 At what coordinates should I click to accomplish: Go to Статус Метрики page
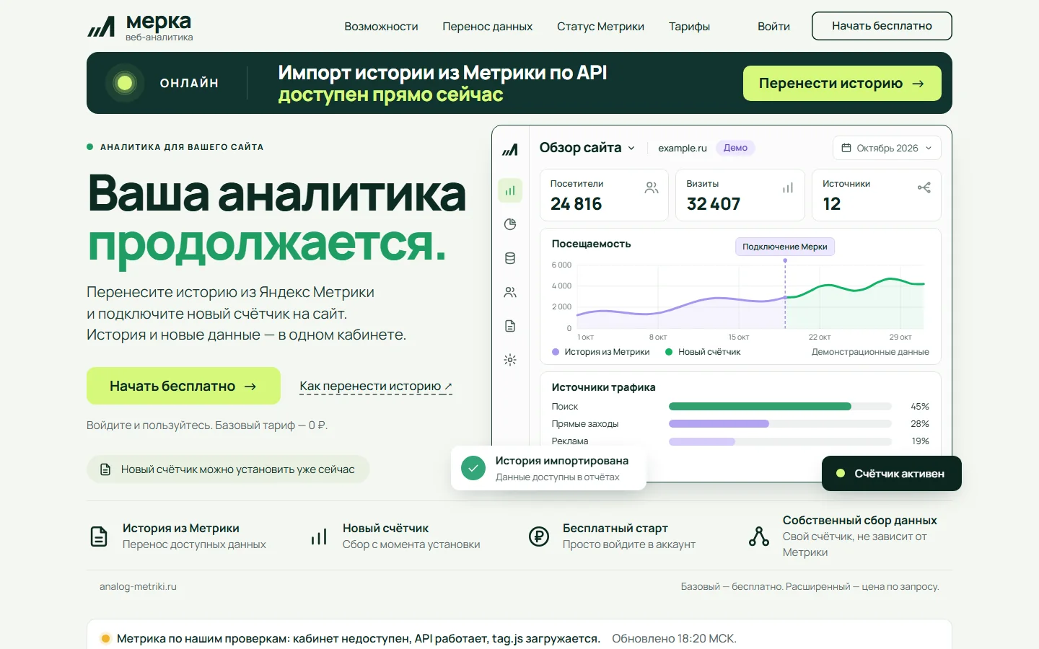[x=600, y=27]
